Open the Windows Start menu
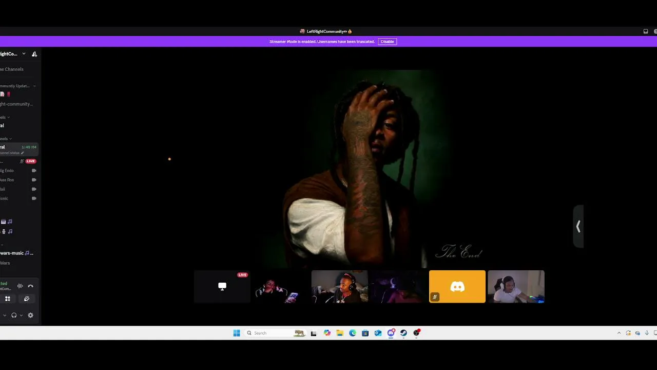This screenshot has width=657, height=370. [x=237, y=333]
